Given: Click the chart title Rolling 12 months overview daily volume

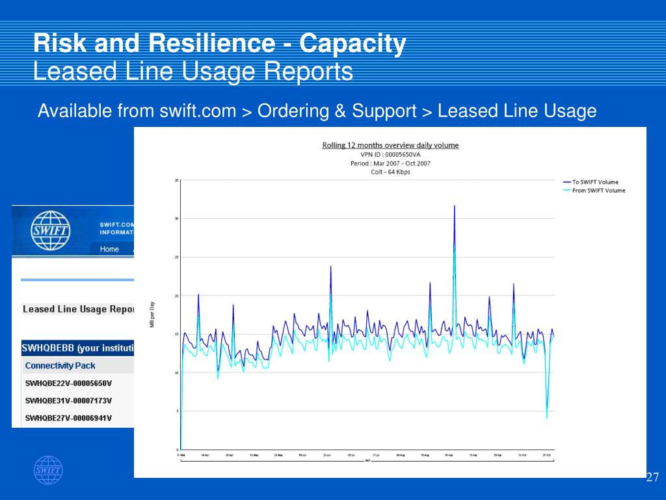Looking at the screenshot, I should 390,145.
